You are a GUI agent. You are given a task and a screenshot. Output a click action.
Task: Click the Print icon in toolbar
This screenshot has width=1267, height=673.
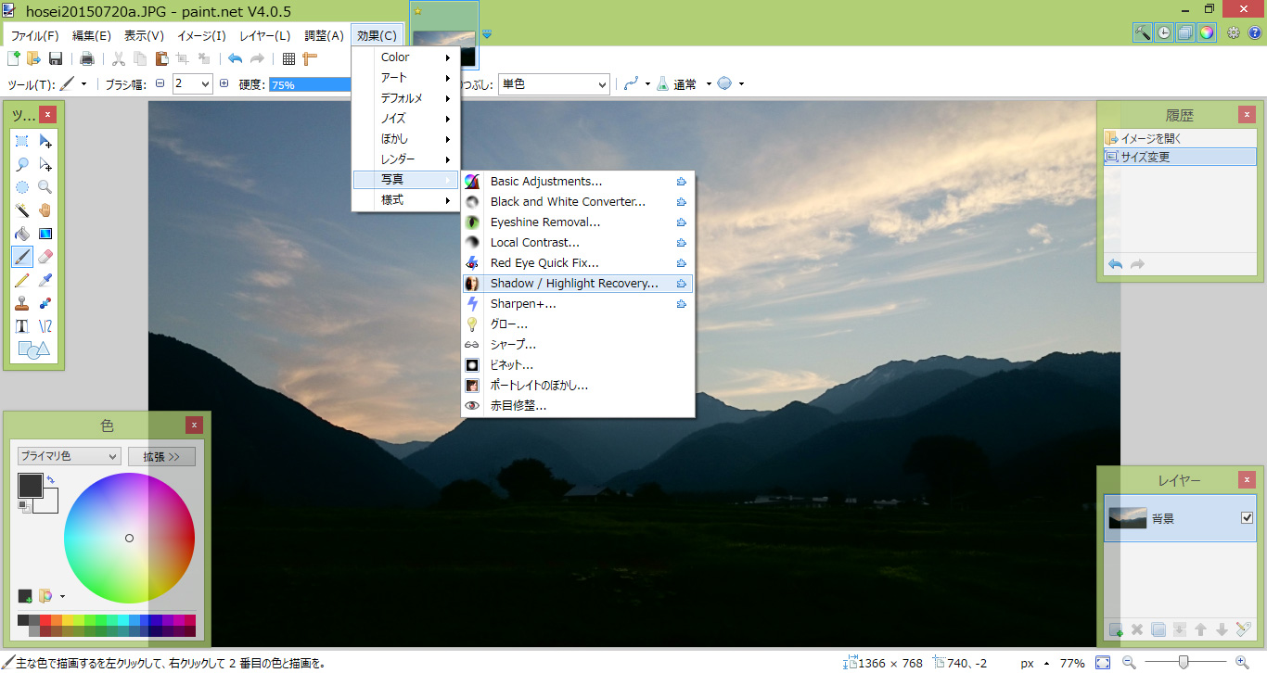[87, 59]
